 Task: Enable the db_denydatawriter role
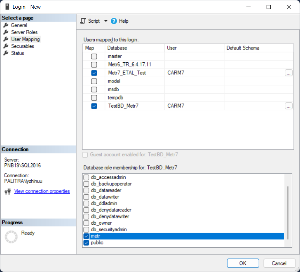(86, 216)
